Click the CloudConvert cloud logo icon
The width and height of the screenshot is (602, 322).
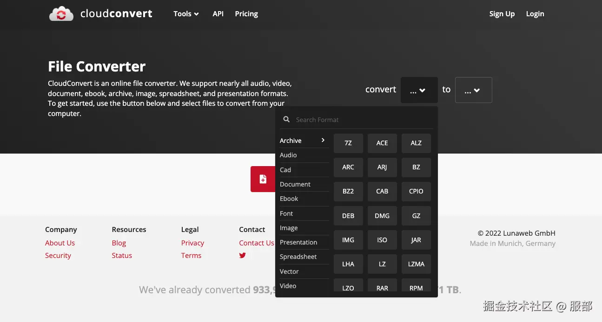click(61, 14)
